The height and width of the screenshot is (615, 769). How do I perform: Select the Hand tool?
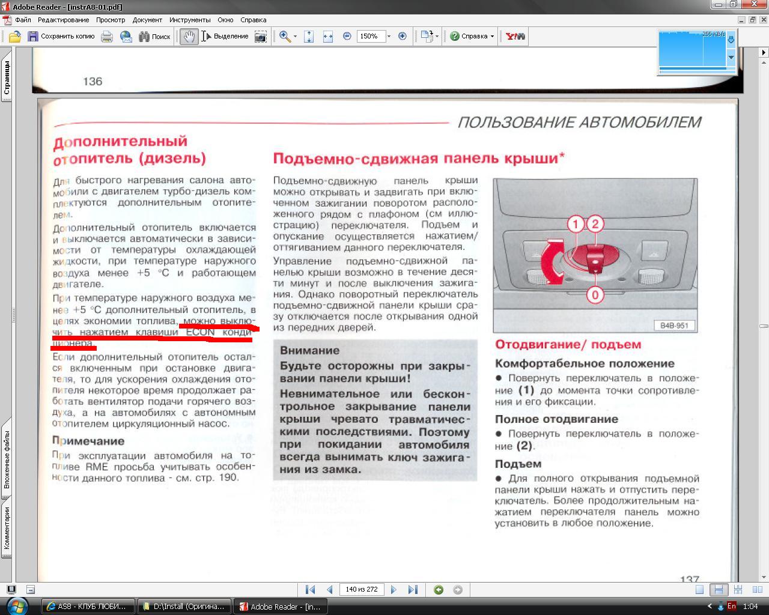[x=189, y=37]
